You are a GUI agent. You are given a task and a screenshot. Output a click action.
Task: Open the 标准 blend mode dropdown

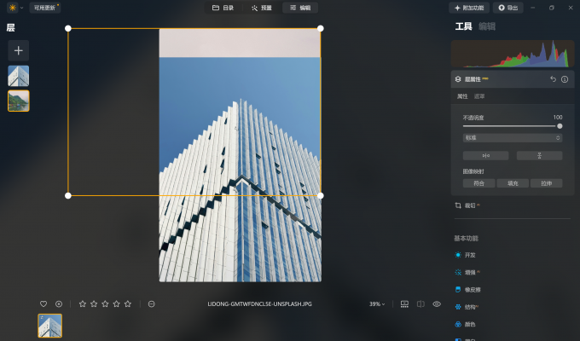point(513,137)
